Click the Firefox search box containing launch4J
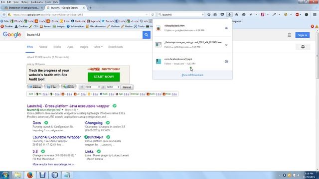 point(181,14)
